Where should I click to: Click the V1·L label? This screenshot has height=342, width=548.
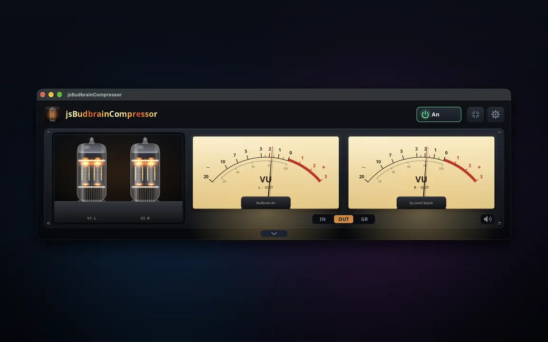(x=91, y=218)
